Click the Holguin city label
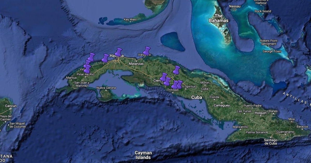311x163 pixels. [x=260, y=113]
